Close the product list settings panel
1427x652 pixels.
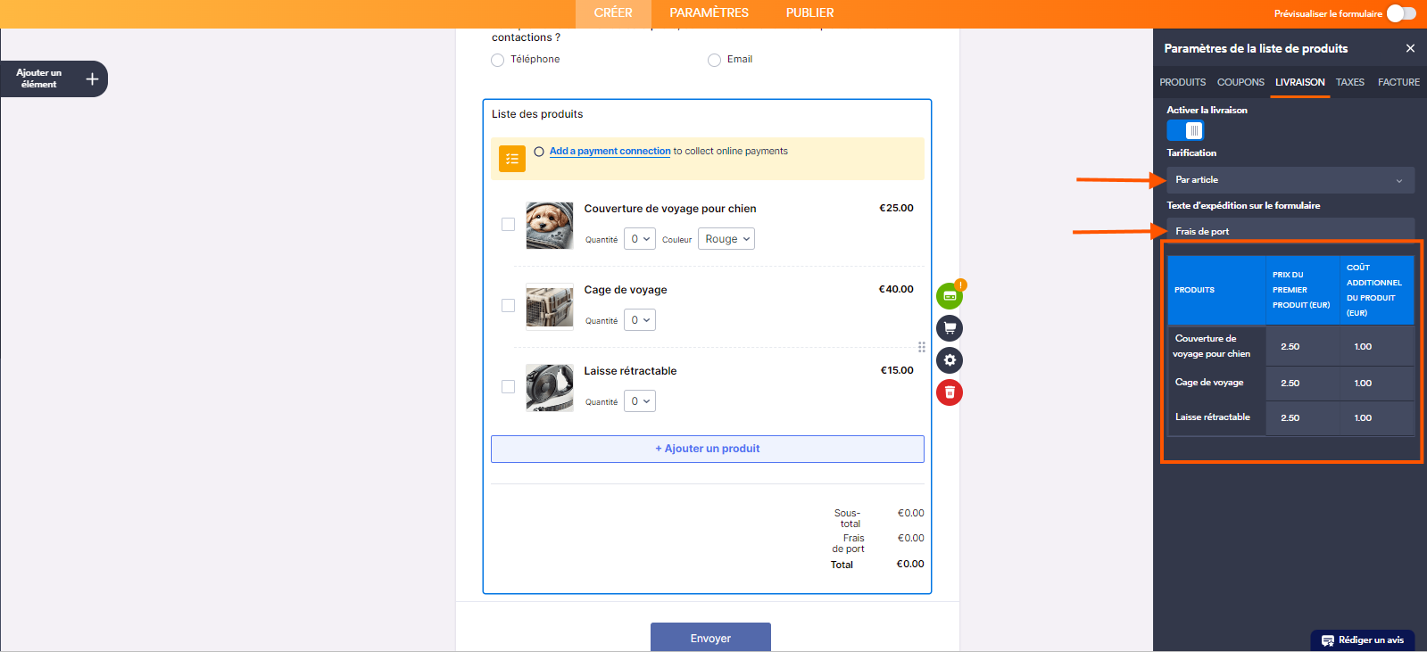point(1410,48)
